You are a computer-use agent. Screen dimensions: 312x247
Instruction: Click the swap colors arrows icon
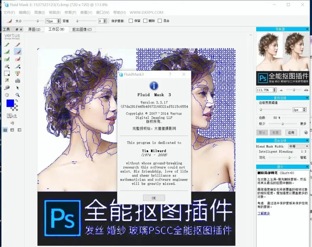point(16,101)
